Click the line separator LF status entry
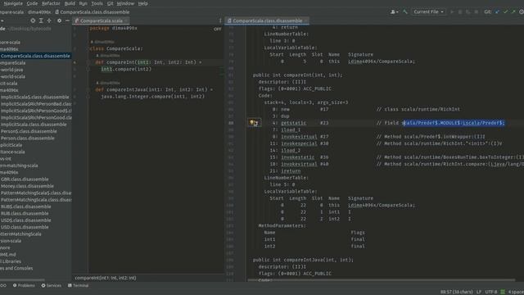This screenshot has width=524, height=295. [x=479, y=292]
